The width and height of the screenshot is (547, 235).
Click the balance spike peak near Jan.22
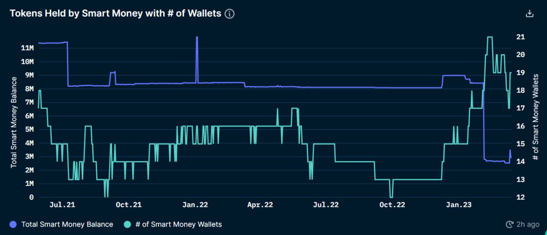tap(197, 37)
